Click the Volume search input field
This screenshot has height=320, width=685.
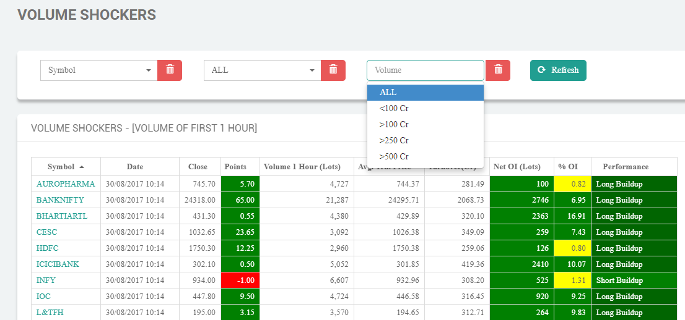click(x=425, y=70)
